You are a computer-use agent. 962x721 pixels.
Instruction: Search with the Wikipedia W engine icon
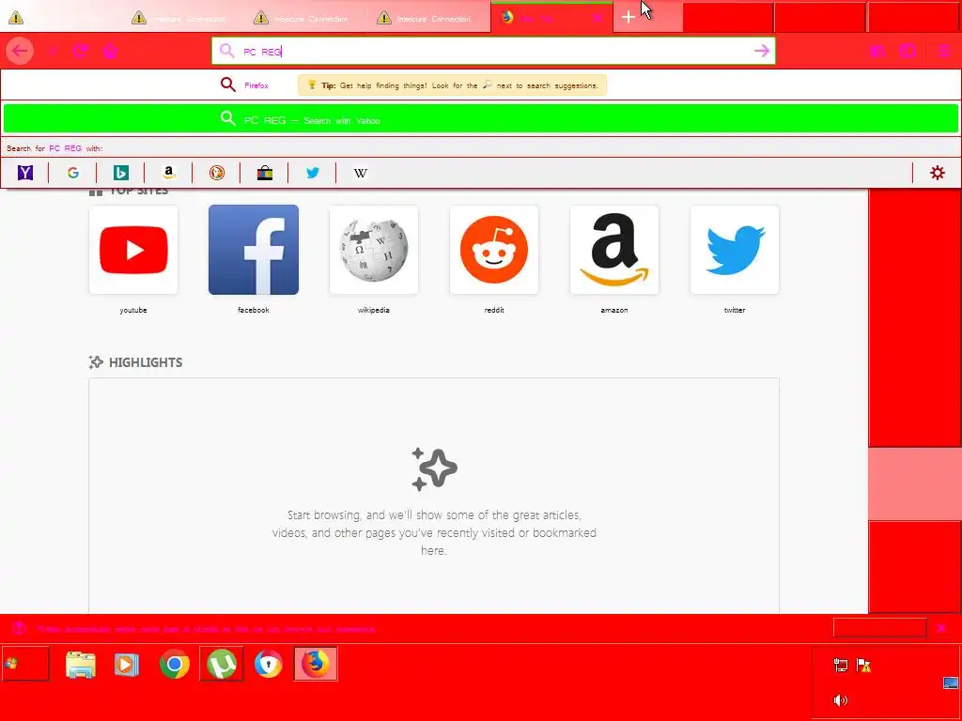pos(360,173)
